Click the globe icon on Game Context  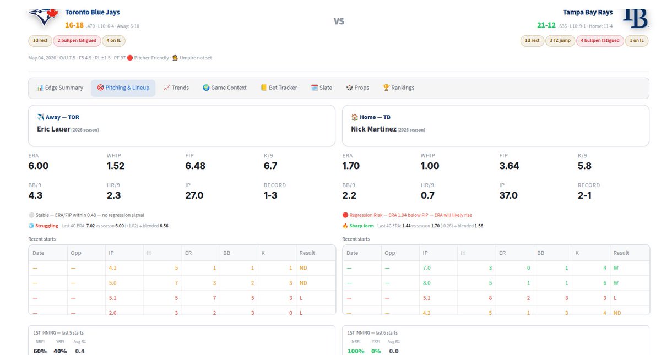pyautogui.click(x=206, y=88)
